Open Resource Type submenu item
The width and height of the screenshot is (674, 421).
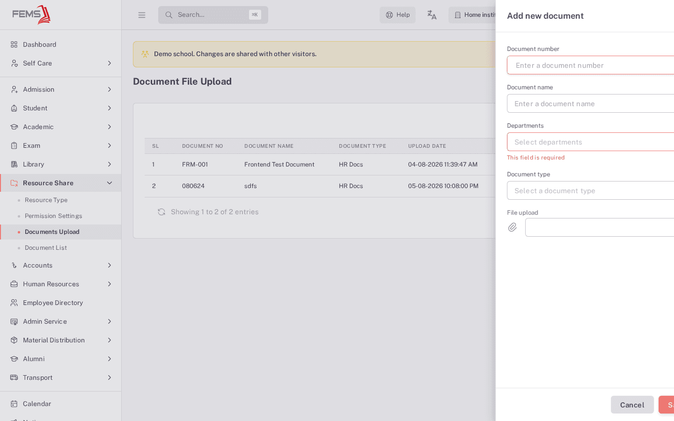tap(46, 200)
